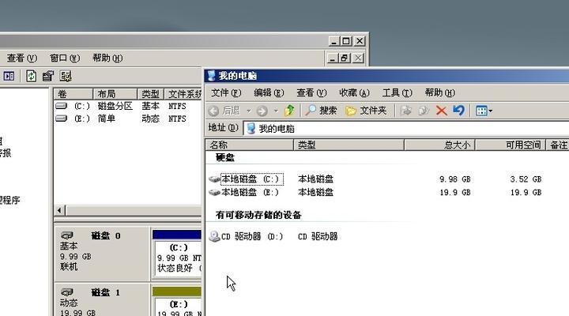
Task: Select (E:) volume row in Disk Management list
Action: pyautogui.click(x=128, y=118)
